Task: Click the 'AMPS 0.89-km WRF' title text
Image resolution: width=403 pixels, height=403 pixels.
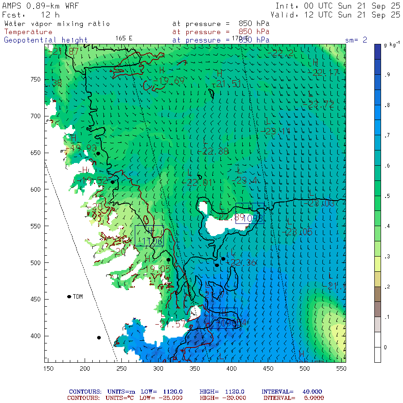Action: (x=40, y=6)
